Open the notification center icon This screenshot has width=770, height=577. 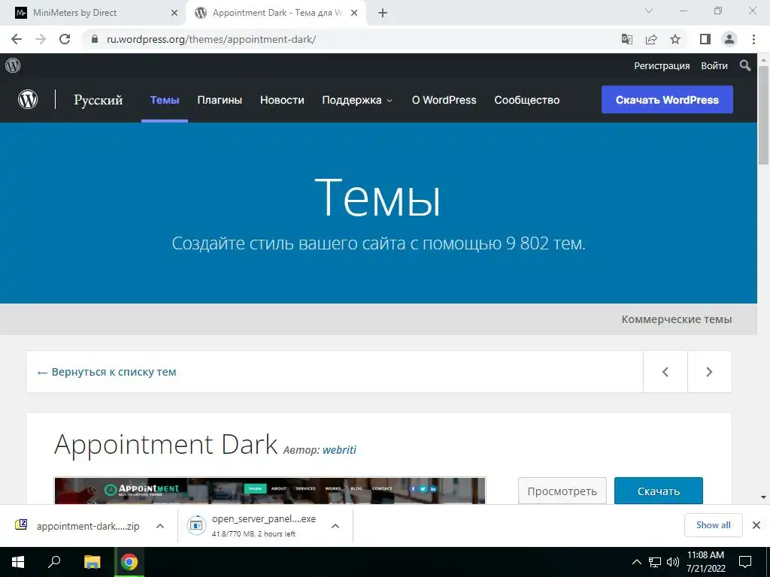point(745,562)
